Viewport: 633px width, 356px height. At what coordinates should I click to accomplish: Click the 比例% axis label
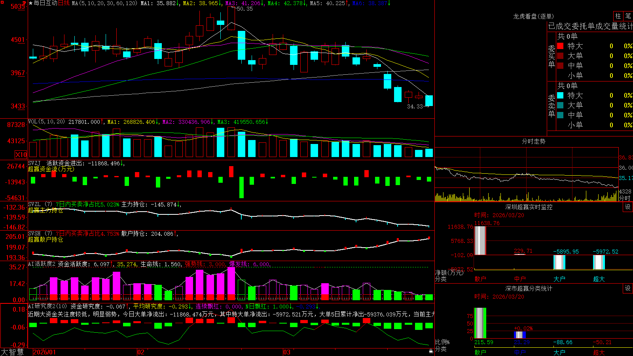click(443, 342)
